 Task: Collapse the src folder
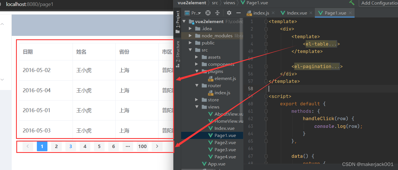tap(190, 50)
